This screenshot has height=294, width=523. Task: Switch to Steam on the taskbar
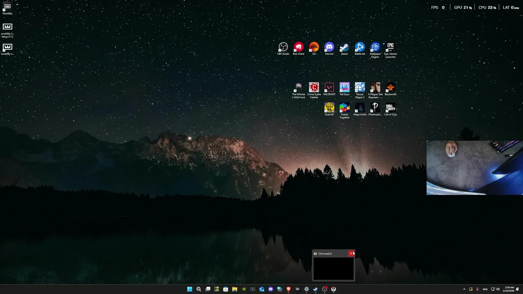(x=315, y=289)
